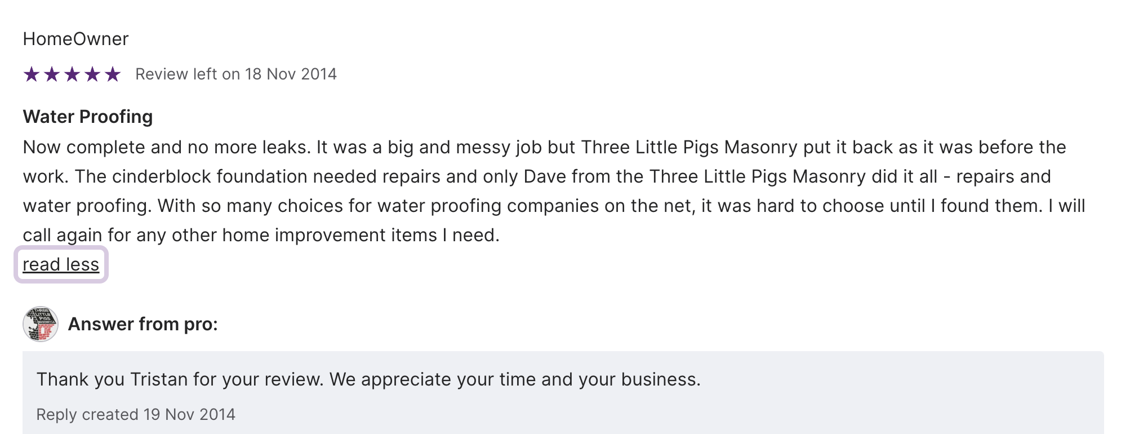Collapse the review with 'read less'
1130x434 pixels.
pyautogui.click(x=61, y=264)
